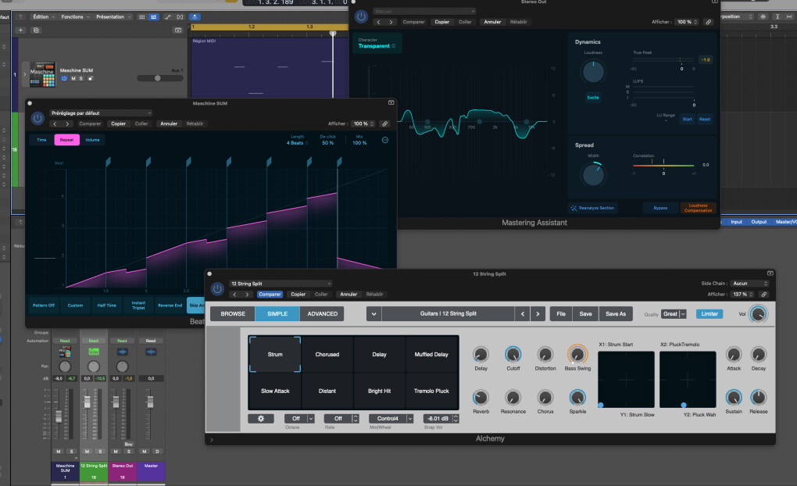Image resolution: width=797 pixels, height=486 pixels.
Task: Click the grid view icon in editor toolbar
Action: pyautogui.click(x=141, y=16)
